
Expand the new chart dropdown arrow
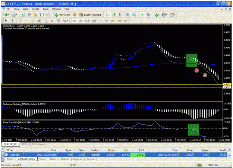pos(9,14)
